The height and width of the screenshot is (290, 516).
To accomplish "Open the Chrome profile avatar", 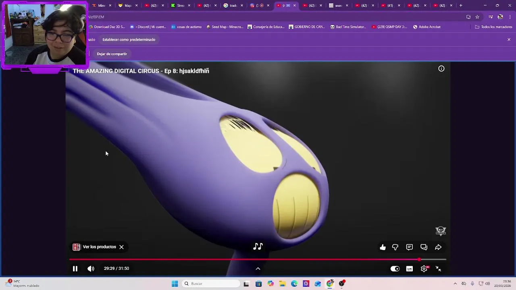I will [500, 17].
